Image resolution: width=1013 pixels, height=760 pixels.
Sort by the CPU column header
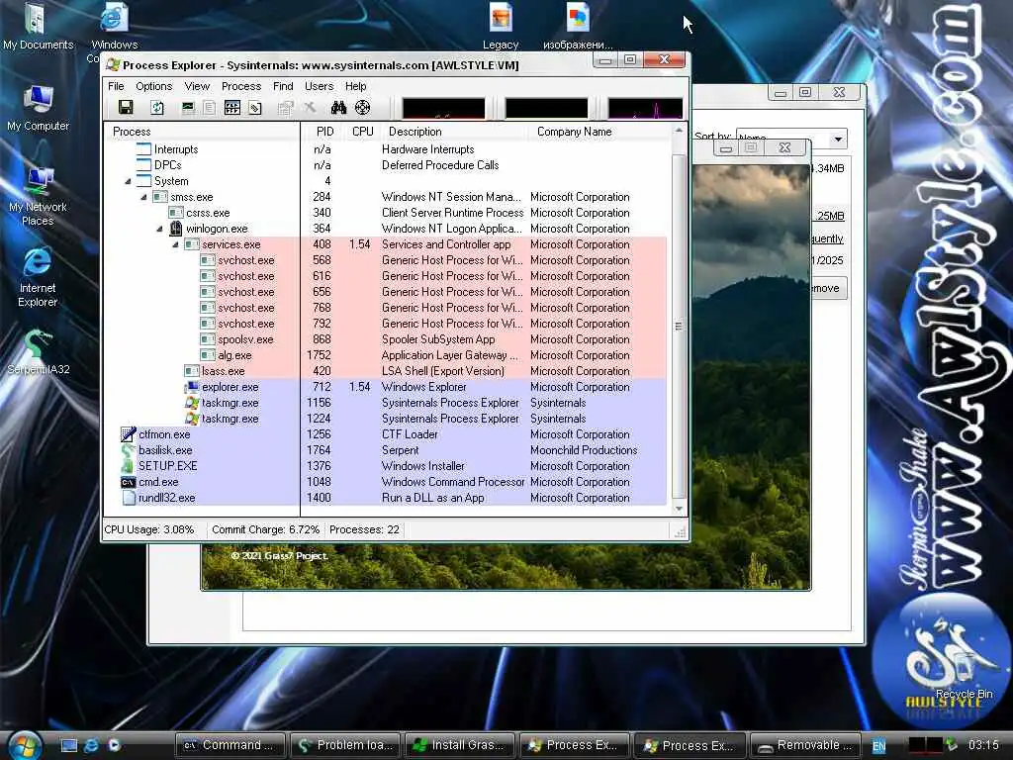pyautogui.click(x=362, y=132)
